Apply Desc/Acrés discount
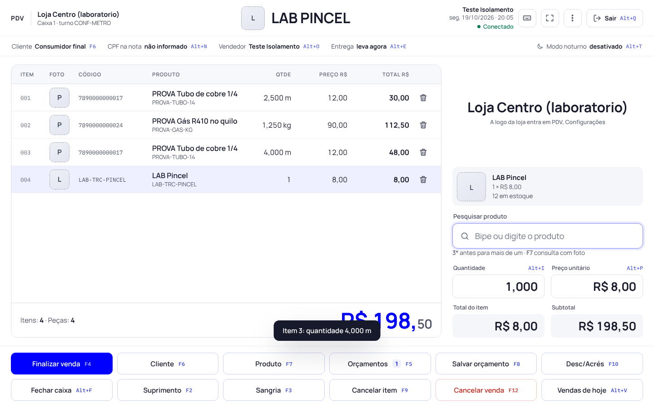 tap(592, 364)
